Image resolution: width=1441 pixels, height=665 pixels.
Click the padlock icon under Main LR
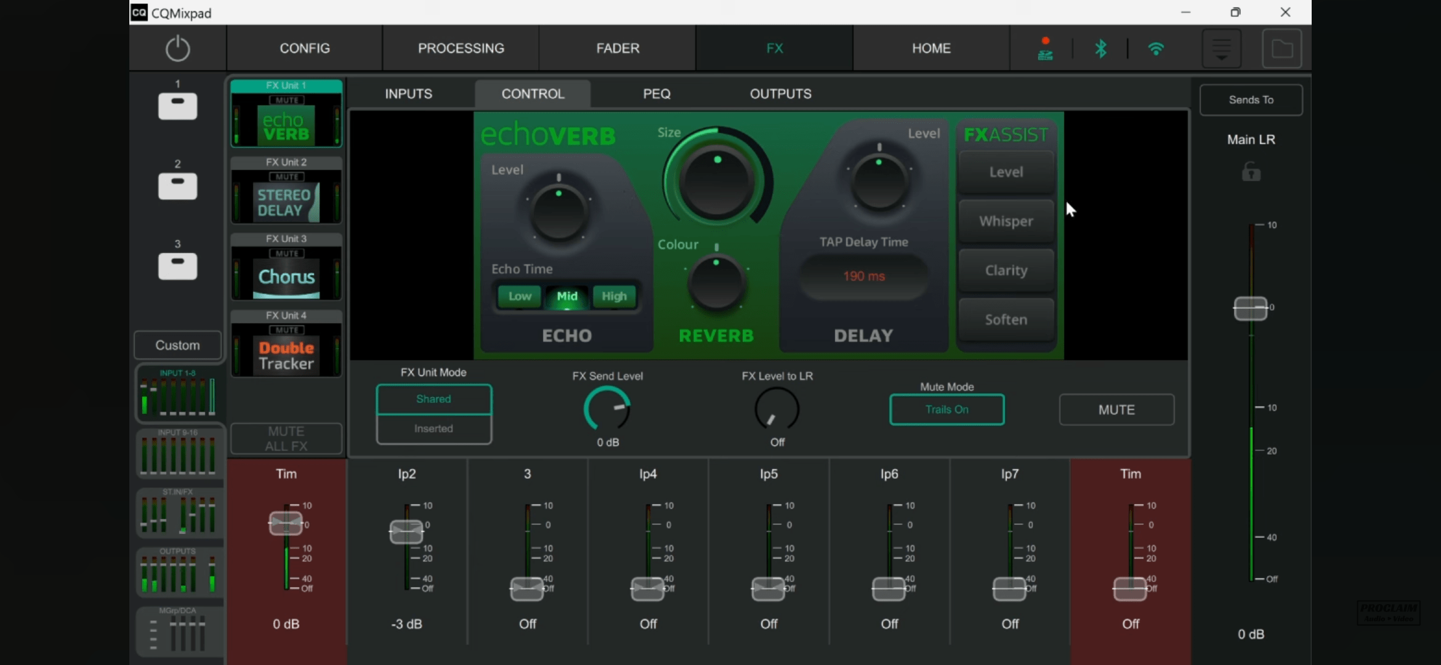1251,172
